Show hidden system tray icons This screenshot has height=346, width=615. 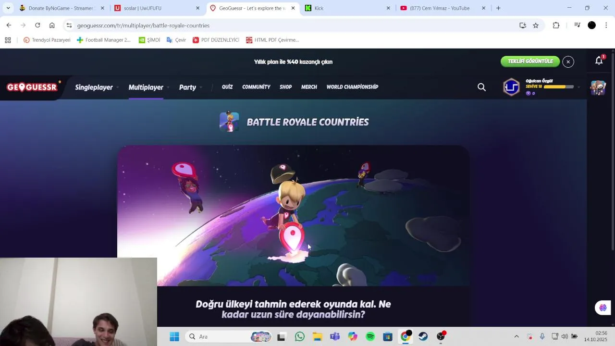[x=517, y=337]
